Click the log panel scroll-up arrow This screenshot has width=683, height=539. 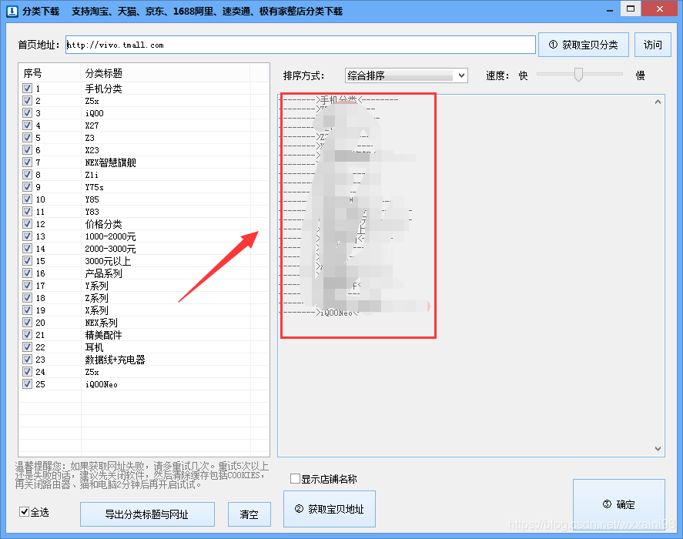coord(658,102)
